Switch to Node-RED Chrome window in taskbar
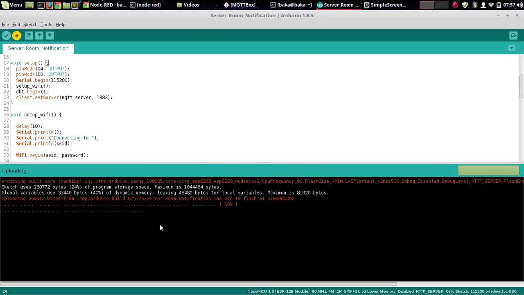The height and width of the screenshot is (295, 524). [105, 5]
